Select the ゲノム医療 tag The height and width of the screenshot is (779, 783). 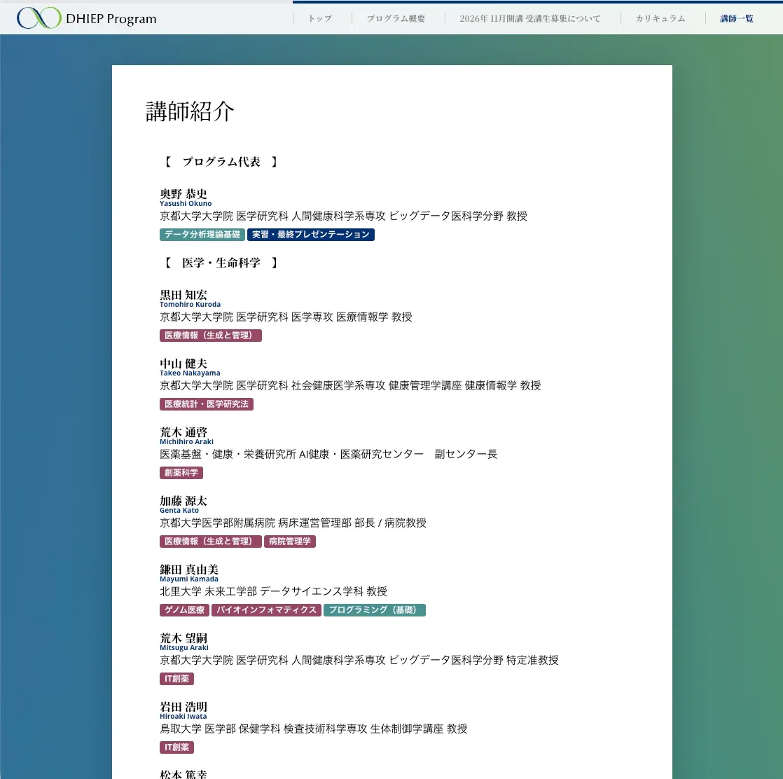(x=184, y=610)
